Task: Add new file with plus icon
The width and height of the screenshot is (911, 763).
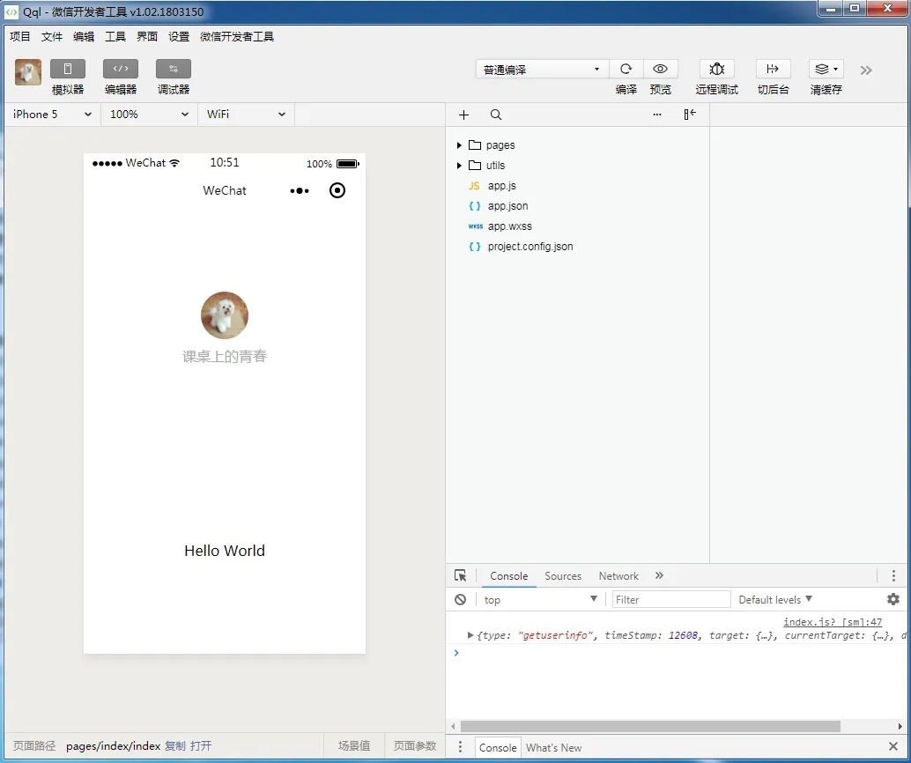Action: (464, 115)
